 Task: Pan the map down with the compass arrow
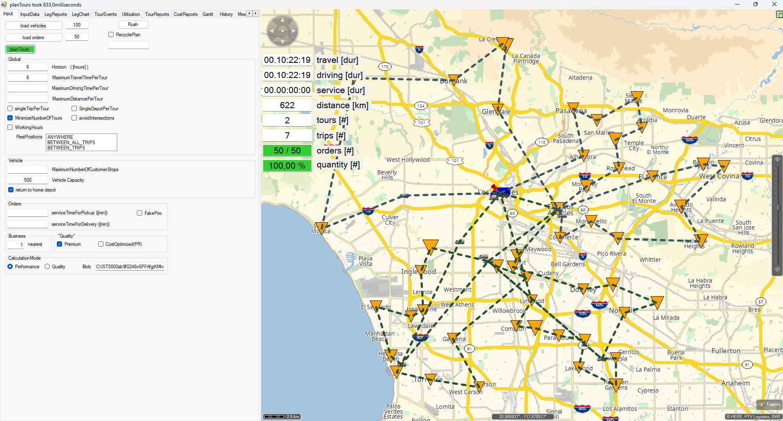click(x=282, y=42)
